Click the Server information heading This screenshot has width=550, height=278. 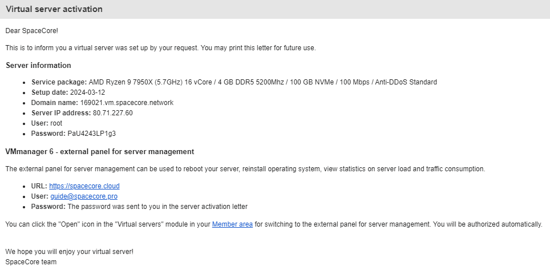tap(38, 66)
